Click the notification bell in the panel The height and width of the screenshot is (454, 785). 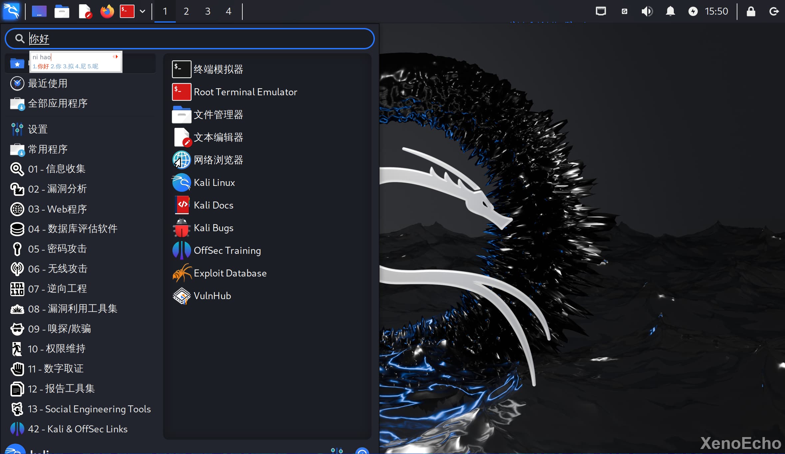[670, 11]
